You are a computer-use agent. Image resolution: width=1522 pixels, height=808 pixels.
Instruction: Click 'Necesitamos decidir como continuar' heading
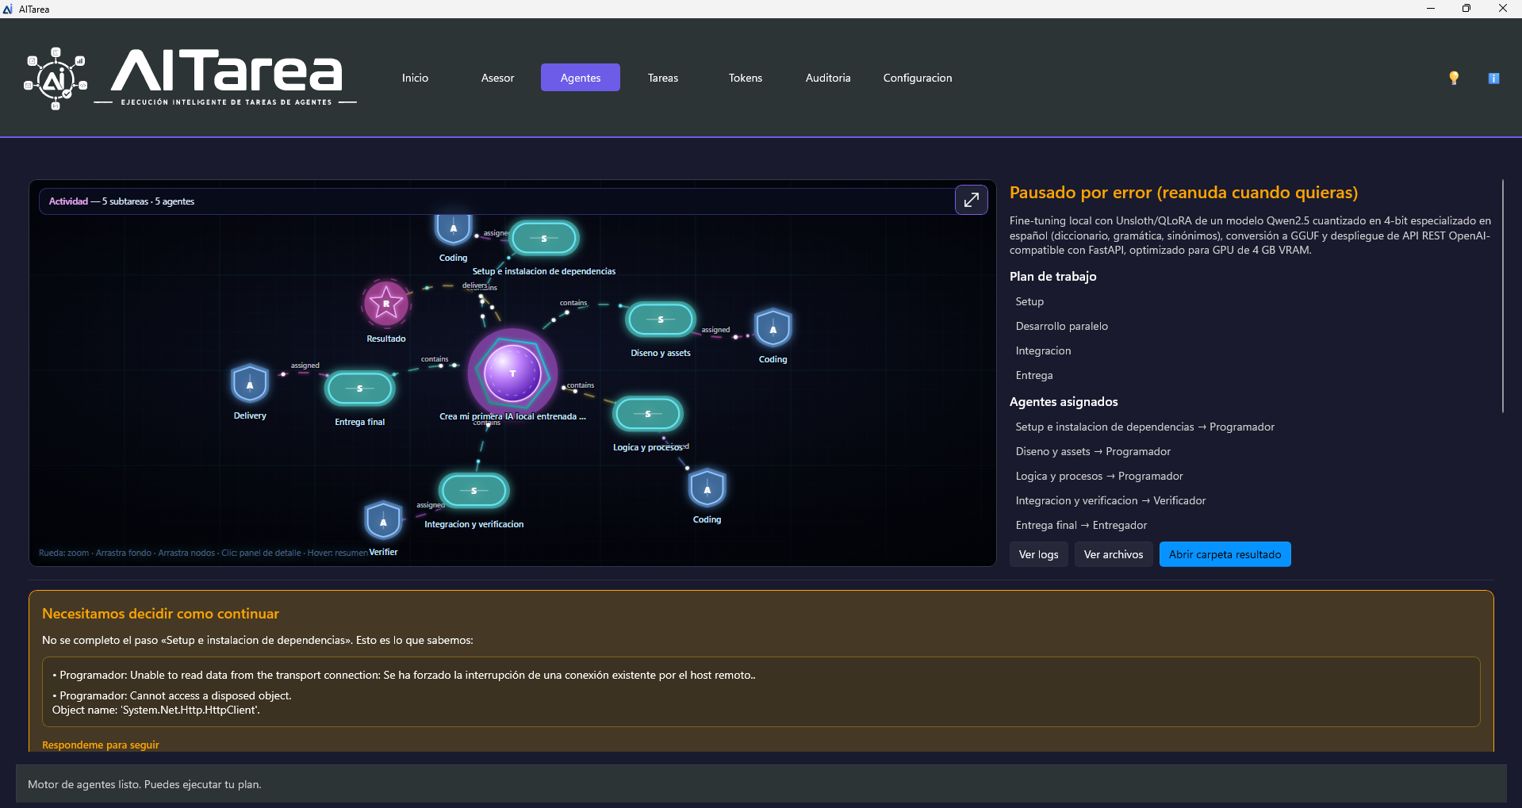click(x=160, y=614)
